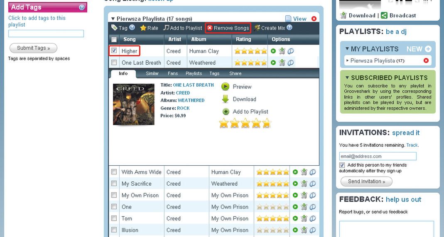Screen dimensions: 444x237
Task: Switch to the Fans tab
Action: (x=173, y=73)
